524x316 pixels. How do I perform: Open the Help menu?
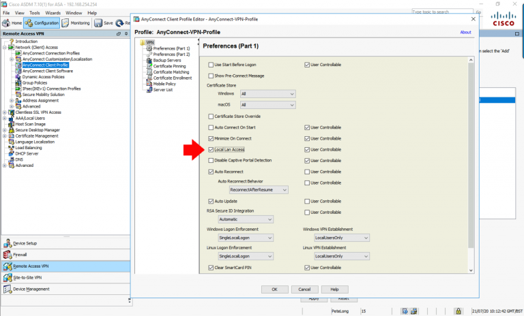click(x=92, y=13)
